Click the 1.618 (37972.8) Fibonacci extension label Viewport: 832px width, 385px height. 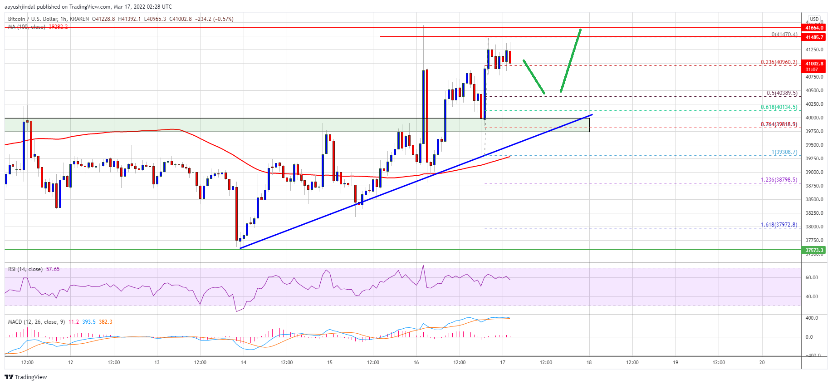[x=778, y=225]
